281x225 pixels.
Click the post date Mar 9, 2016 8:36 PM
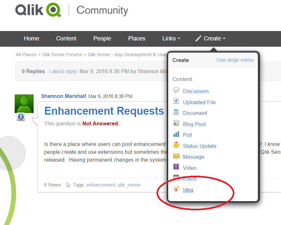pyautogui.click(x=111, y=96)
